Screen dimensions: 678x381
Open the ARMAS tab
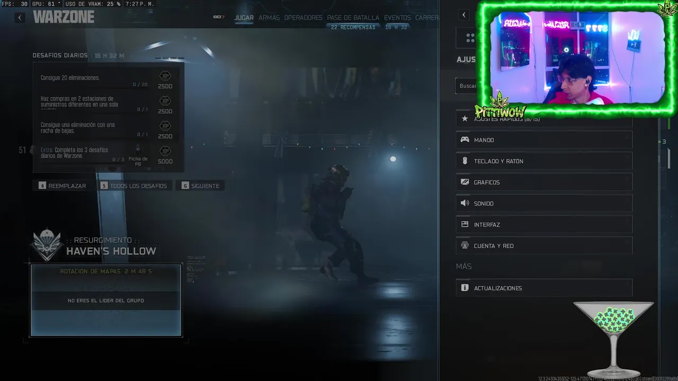pos(269,17)
